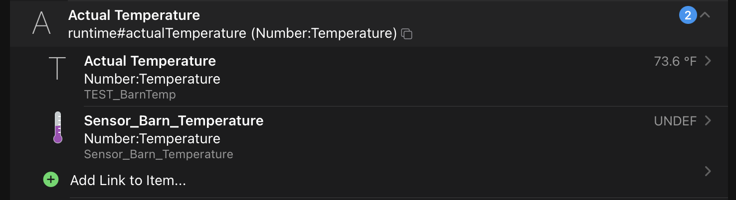Open the linked Actual Temperature item title

150,61
